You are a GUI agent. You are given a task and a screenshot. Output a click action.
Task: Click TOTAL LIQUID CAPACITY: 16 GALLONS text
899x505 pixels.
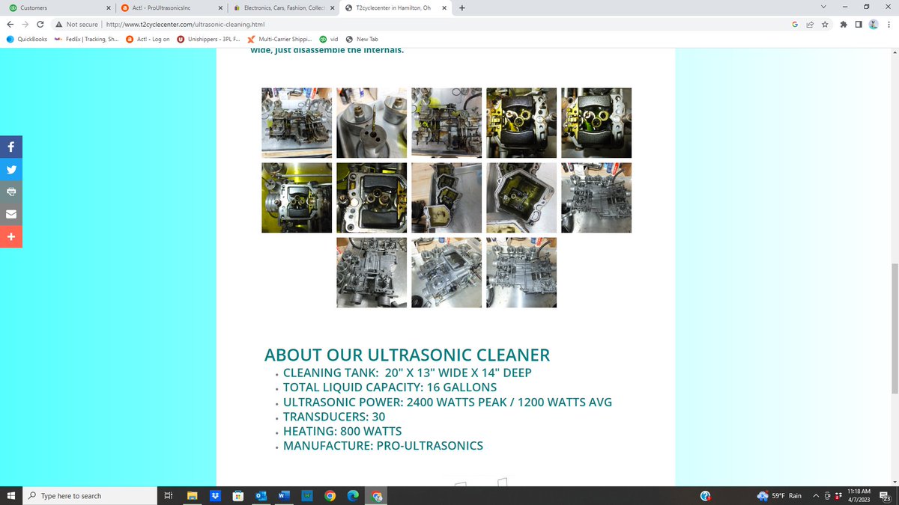[390, 388]
